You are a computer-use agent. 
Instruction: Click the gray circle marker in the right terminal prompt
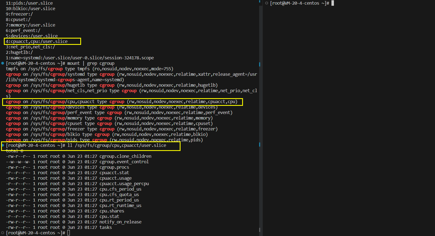(x=267, y=3)
